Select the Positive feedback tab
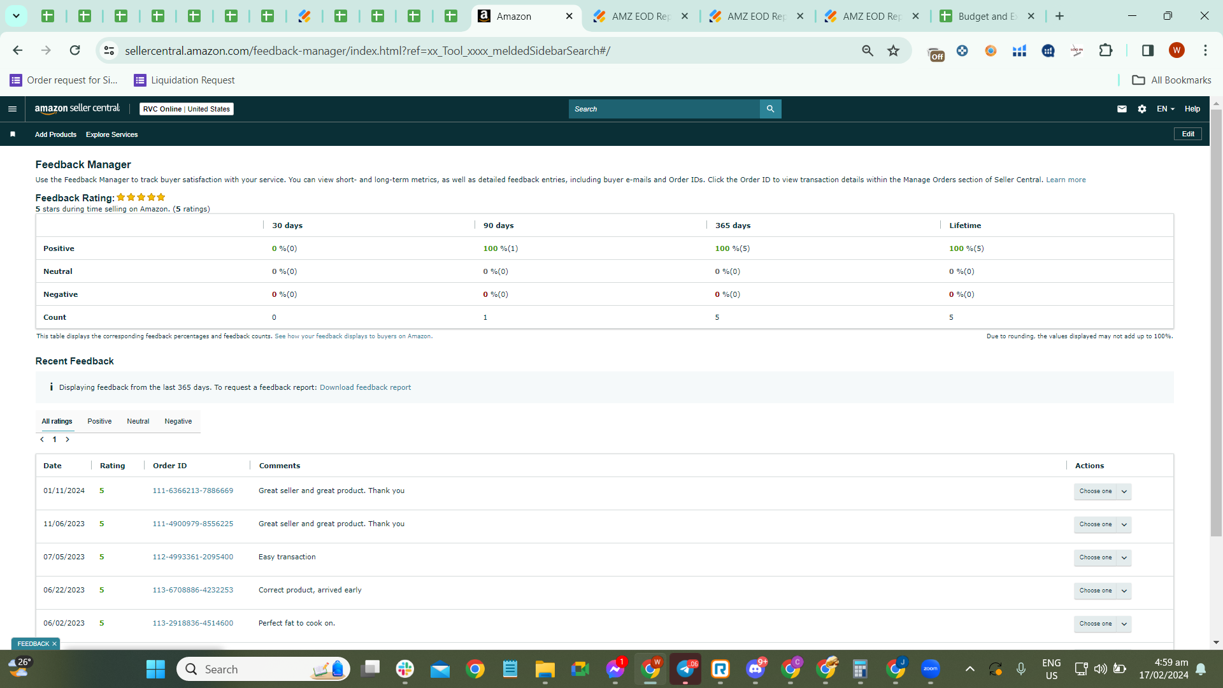 coord(99,421)
